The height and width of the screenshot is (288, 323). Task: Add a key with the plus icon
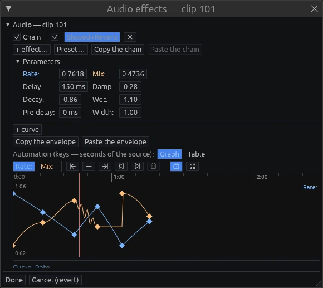pyautogui.click(x=89, y=166)
